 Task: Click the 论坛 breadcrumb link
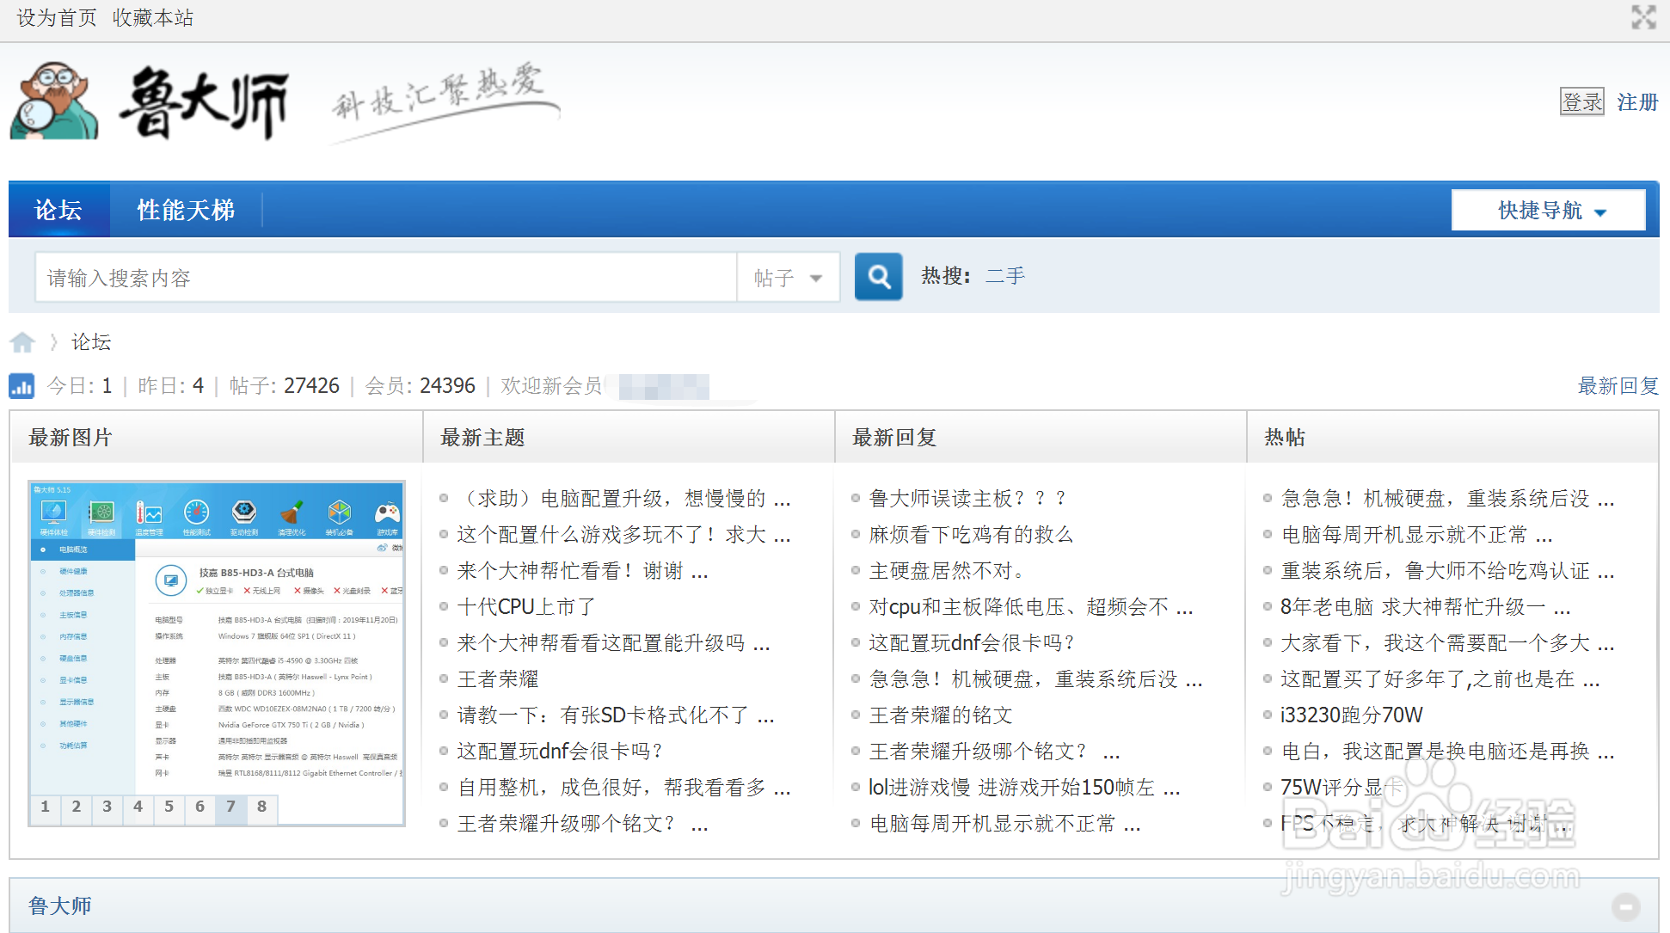click(91, 342)
